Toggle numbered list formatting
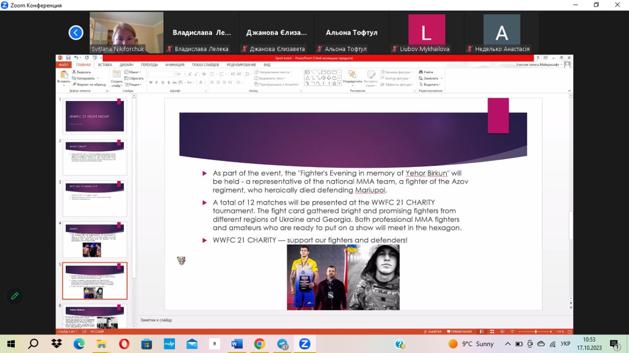The width and height of the screenshot is (629, 353). click(x=222, y=74)
